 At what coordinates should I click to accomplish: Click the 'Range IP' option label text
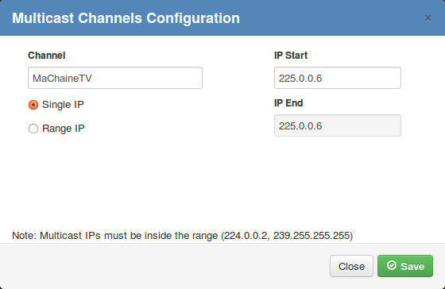click(64, 129)
